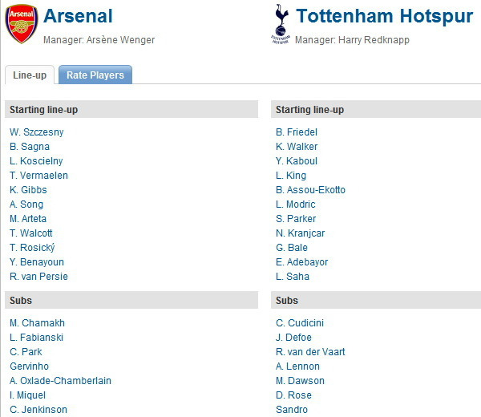Screen dimensions: 481x417
Task: View T. Vermaelen player page
Action: click(38, 176)
